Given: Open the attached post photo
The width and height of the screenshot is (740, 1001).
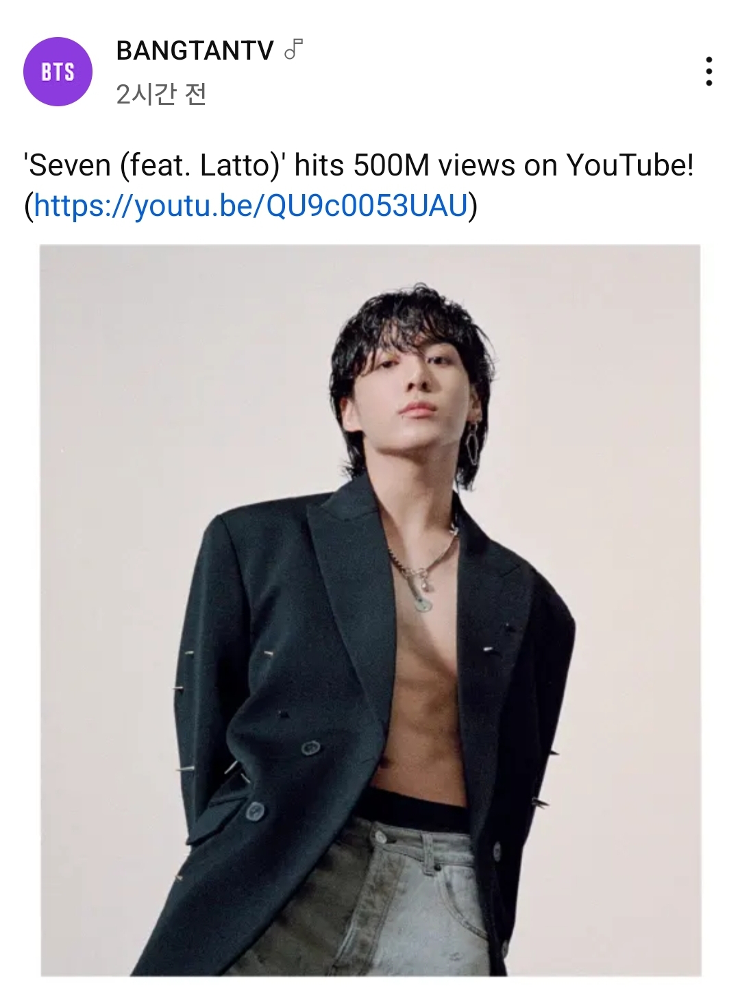Looking at the screenshot, I should tap(370, 610).
